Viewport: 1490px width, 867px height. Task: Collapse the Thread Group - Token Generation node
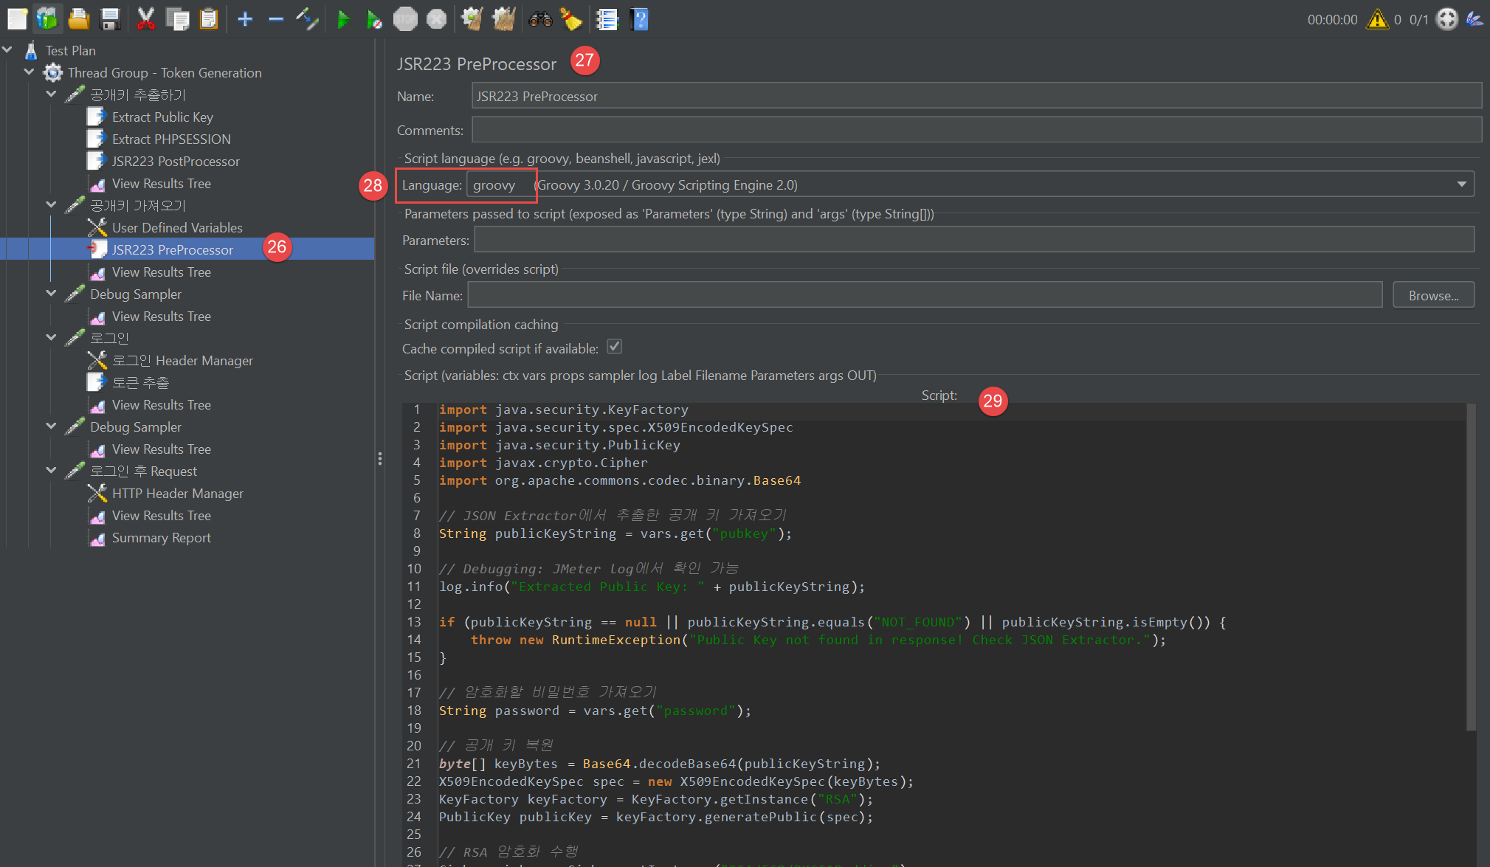tap(30, 72)
